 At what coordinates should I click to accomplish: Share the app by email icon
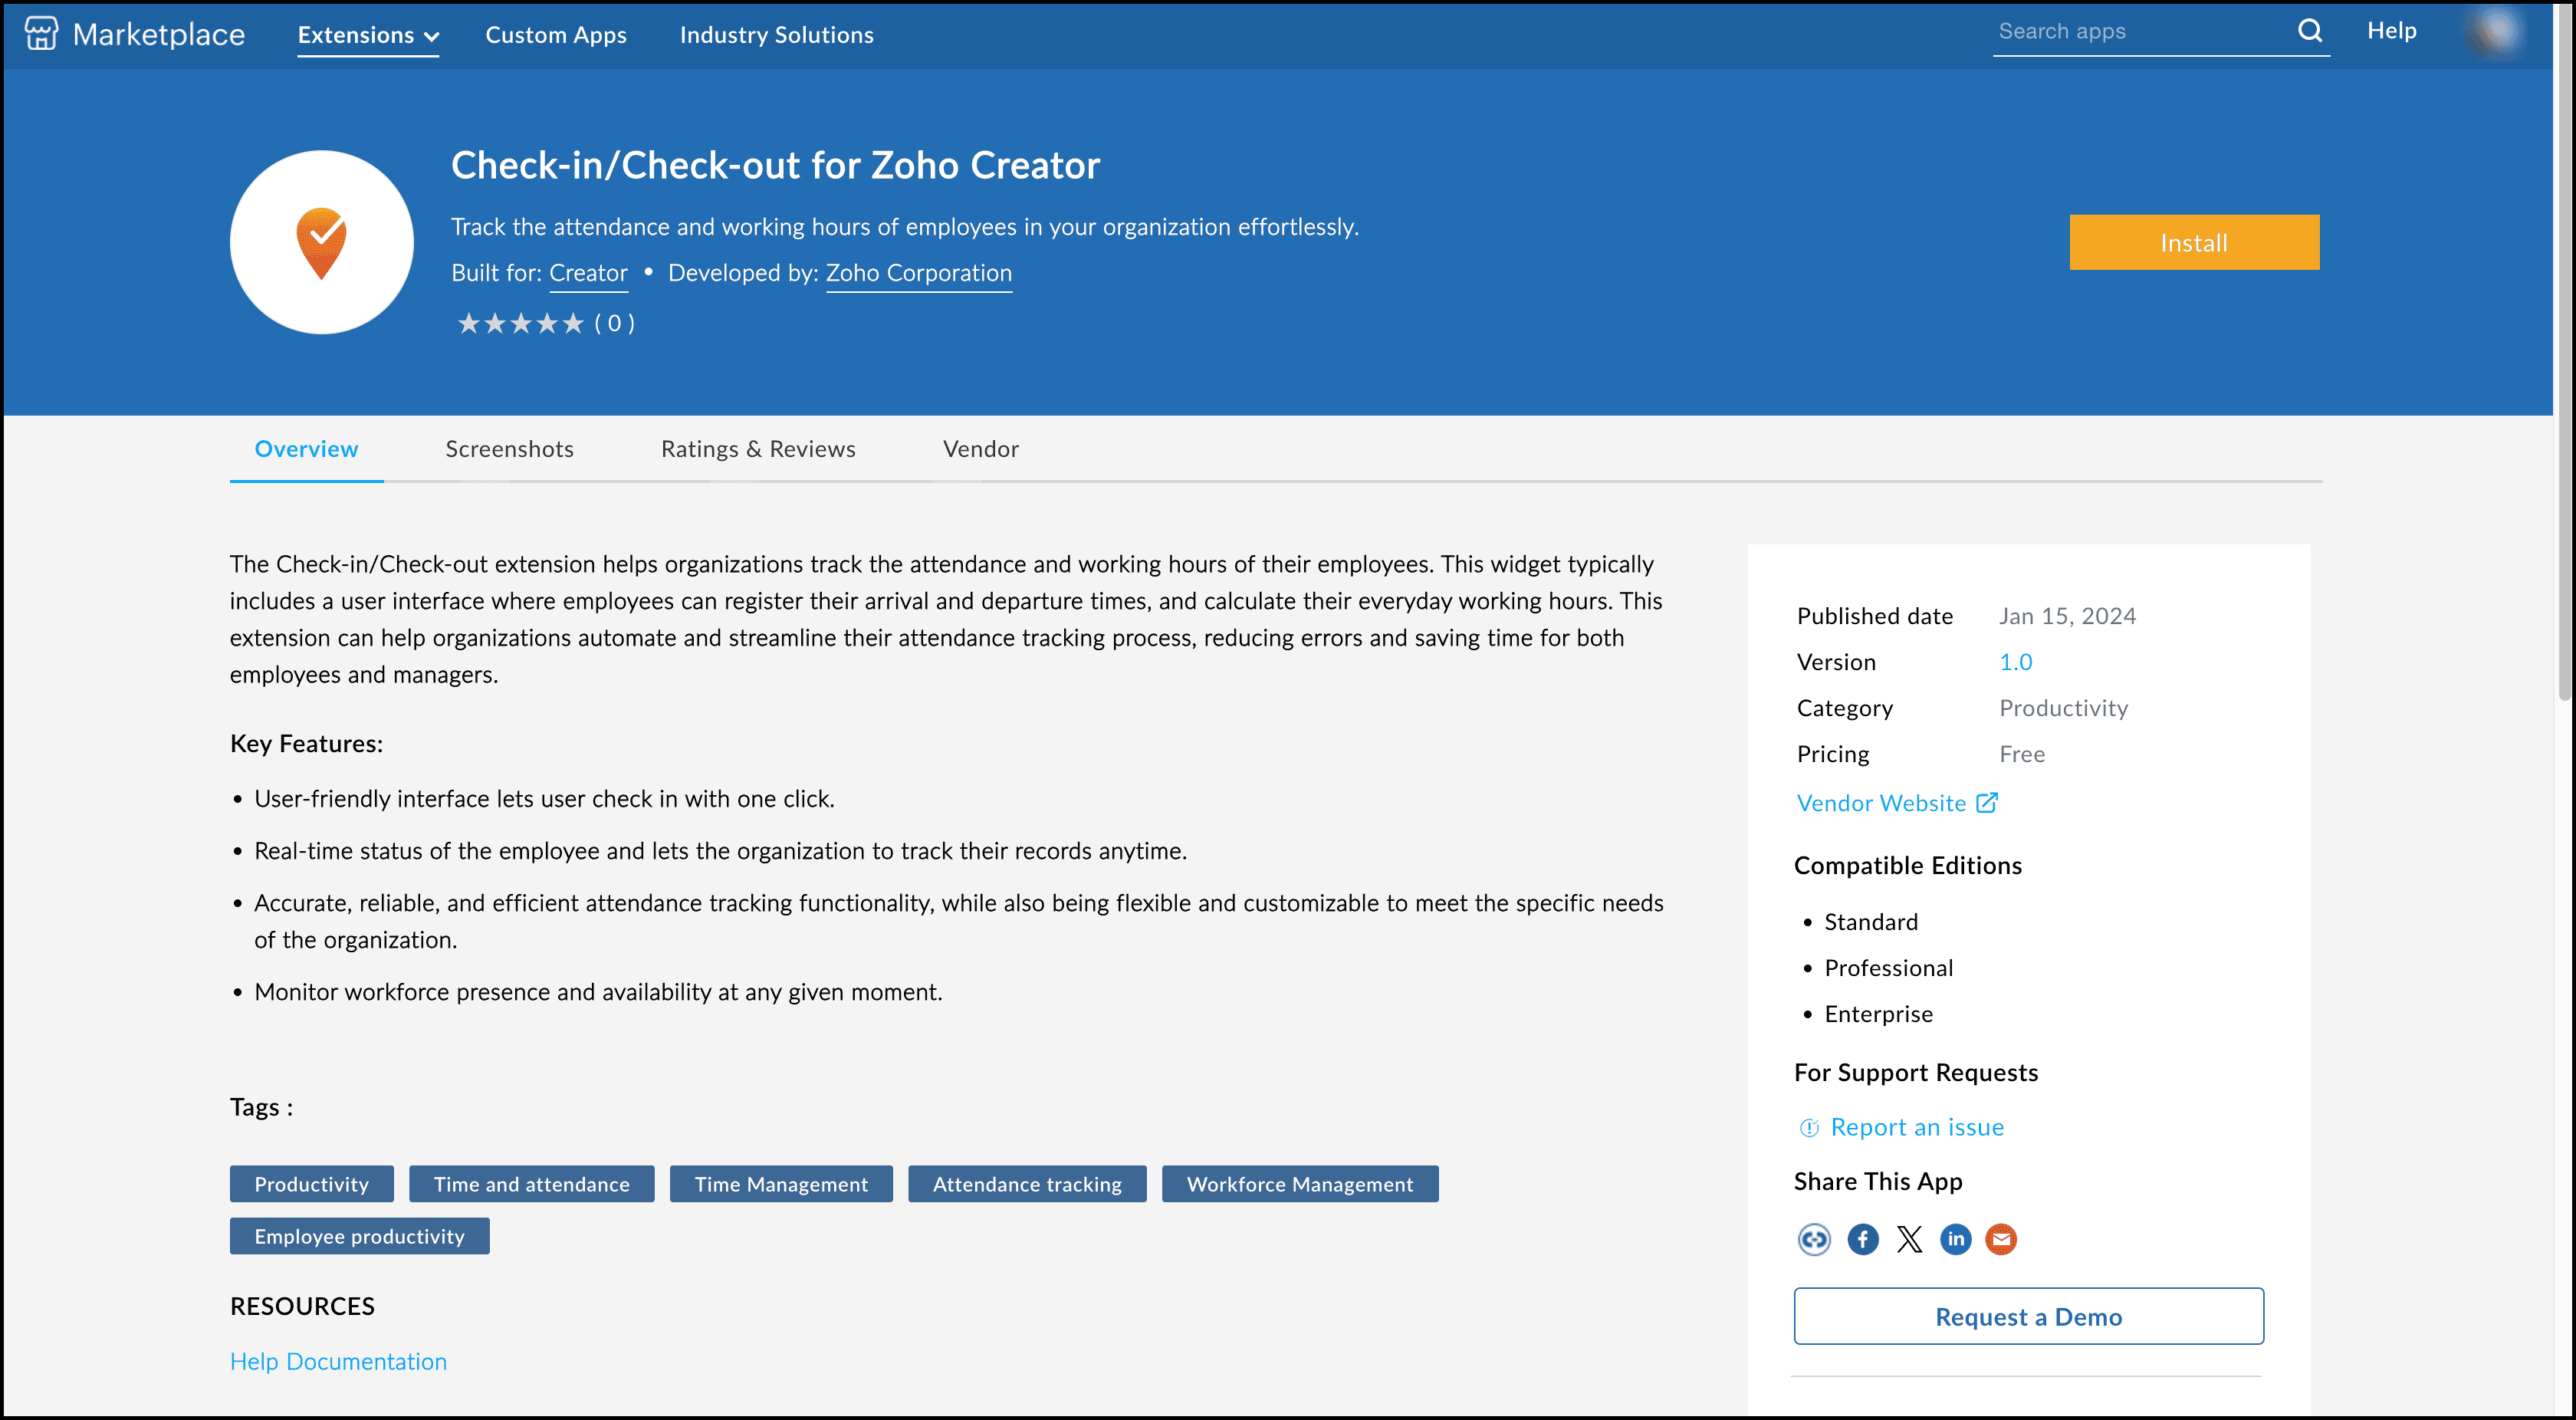point(2001,1239)
